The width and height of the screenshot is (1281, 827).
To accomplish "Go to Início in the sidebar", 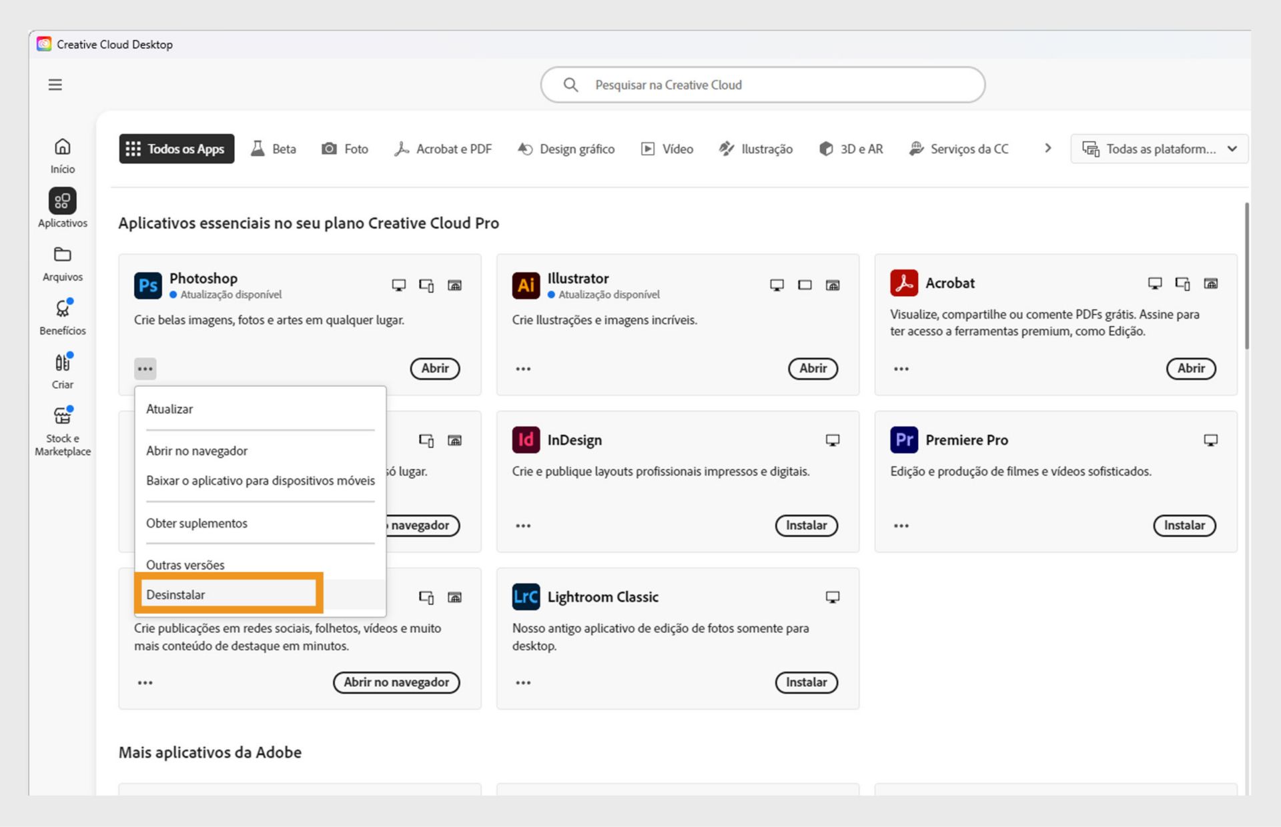I will point(62,153).
